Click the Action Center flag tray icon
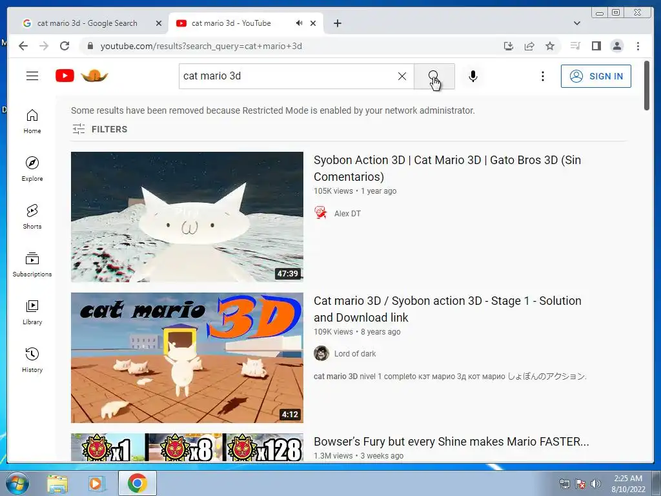Viewport: 661px width, 496px height. (580, 483)
